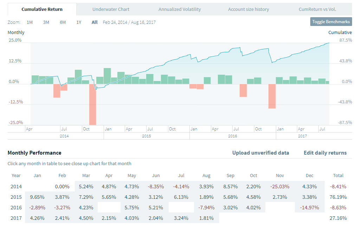This screenshot has width=357, height=230.
Task: Set chart zoom to 1M
Action: click(x=30, y=22)
